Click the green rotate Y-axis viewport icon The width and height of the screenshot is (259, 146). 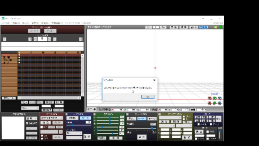point(214,98)
